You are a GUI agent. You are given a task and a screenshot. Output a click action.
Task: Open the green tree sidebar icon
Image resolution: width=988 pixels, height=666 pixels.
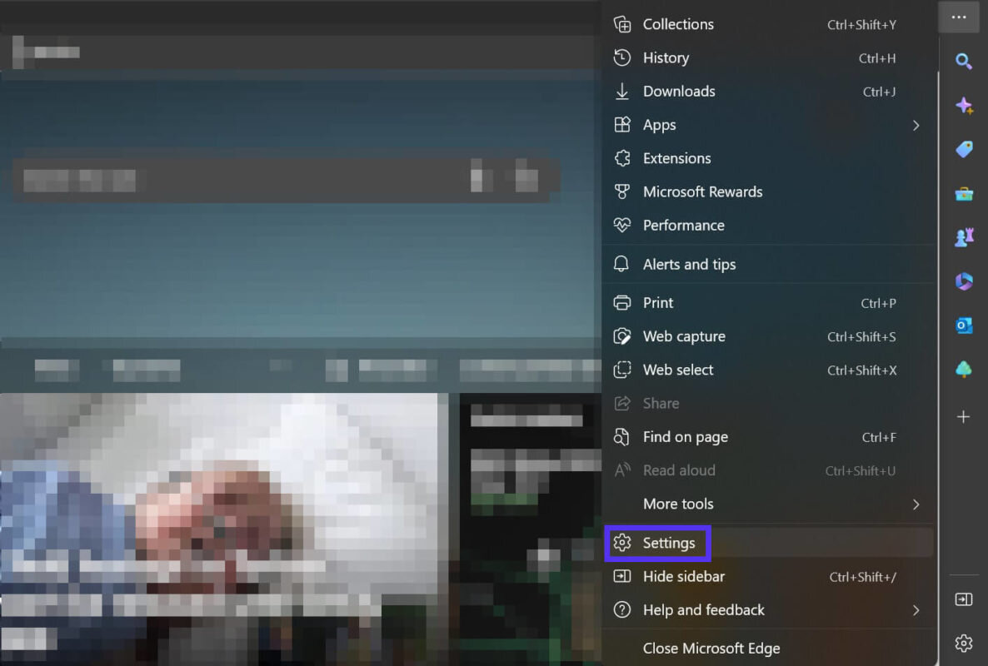coord(964,369)
